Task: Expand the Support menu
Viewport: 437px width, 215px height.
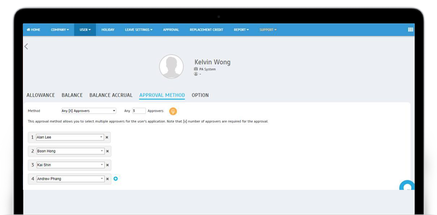Action: [x=268, y=30]
